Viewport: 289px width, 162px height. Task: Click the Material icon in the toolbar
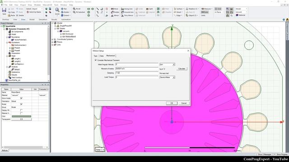pyautogui.click(x=240, y=15)
